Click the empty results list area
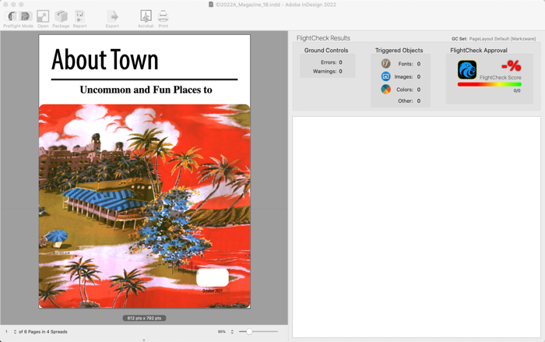Image resolution: width=545 pixels, height=342 pixels. pos(417,227)
